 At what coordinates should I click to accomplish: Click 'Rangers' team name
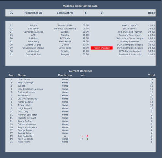point(65,54)
